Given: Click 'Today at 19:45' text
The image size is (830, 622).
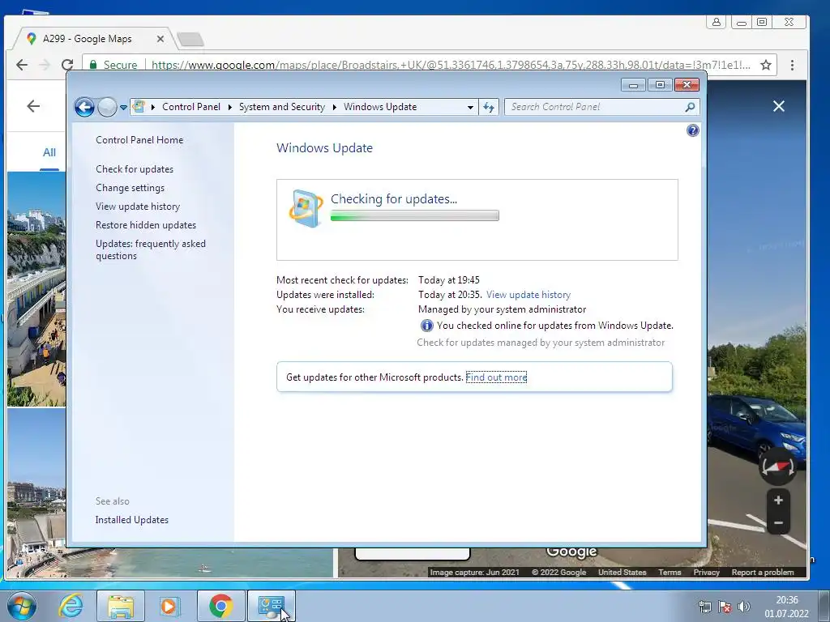Looking at the screenshot, I should click(x=449, y=279).
